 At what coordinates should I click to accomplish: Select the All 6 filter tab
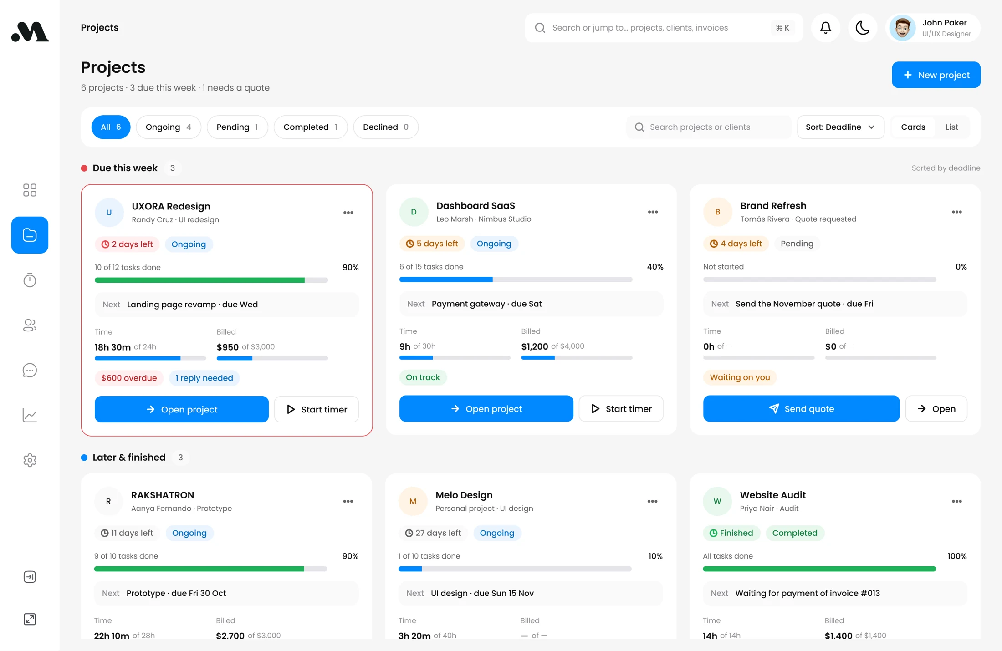111,127
